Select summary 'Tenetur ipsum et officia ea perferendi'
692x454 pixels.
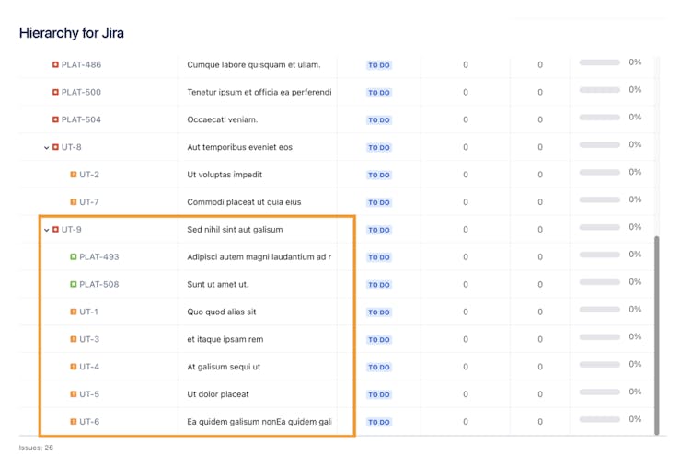coord(259,92)
